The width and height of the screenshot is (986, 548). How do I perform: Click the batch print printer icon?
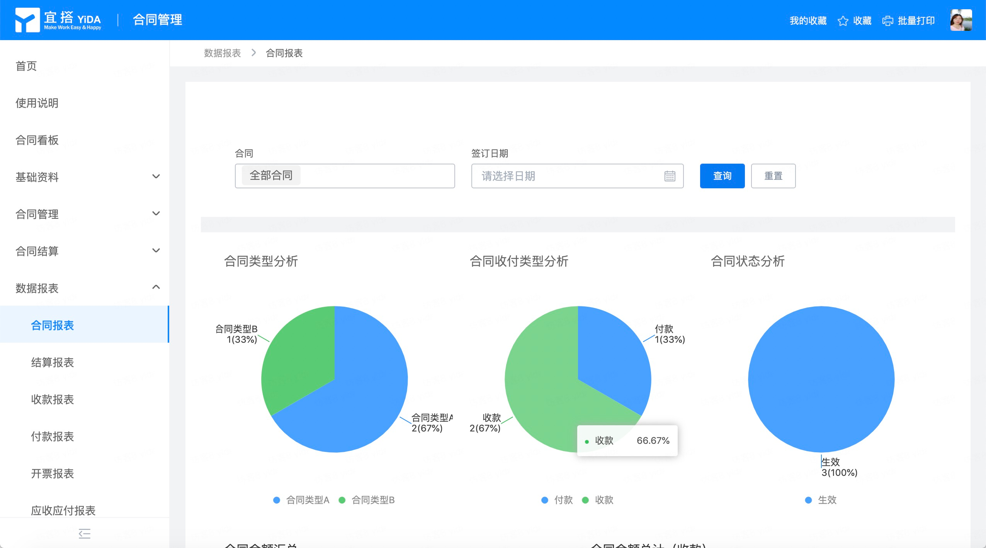pyautogui.click(x=887, y=21)
